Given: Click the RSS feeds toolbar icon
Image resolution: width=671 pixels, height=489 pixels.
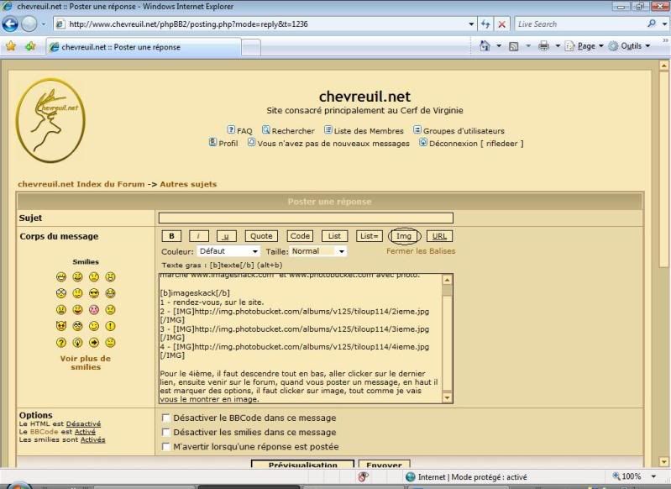Looking at the screenshot, I should (513, 46).
